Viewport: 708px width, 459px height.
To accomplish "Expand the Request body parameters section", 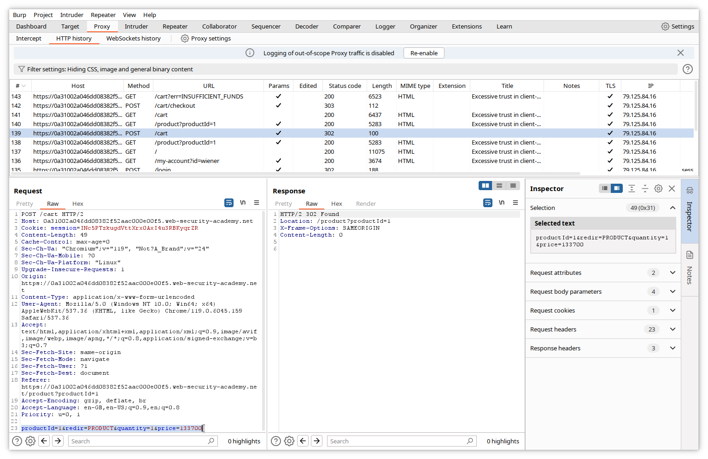I will tap(673, 291).
